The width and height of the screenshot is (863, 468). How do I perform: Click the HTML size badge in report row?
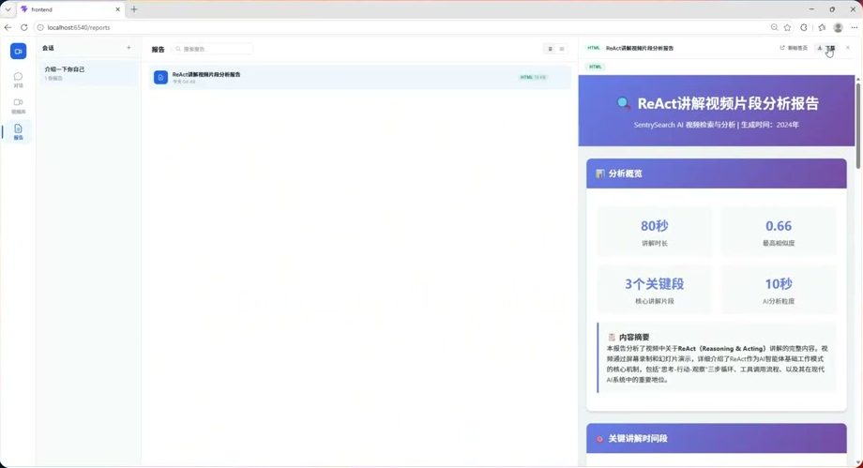(x=533, y=77)
